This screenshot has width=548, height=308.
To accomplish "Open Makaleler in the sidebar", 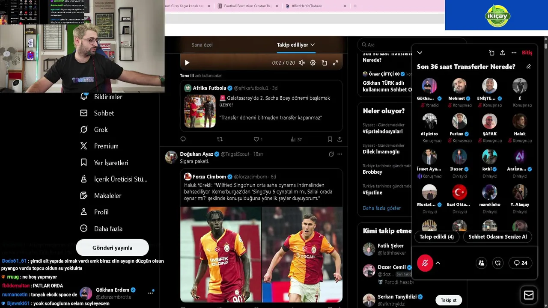I will tap(101, 195).
